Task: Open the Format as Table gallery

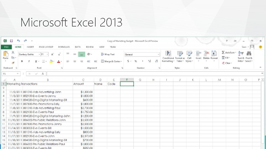Action: pos(180,57)
